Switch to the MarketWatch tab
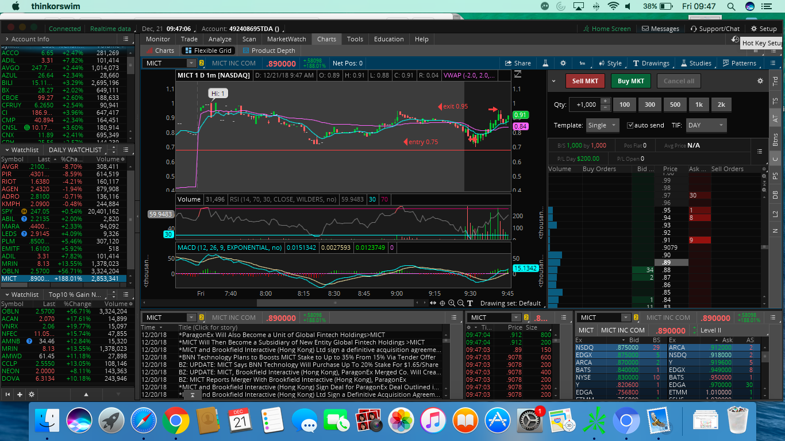785x441 pixels. click(286, 39)
